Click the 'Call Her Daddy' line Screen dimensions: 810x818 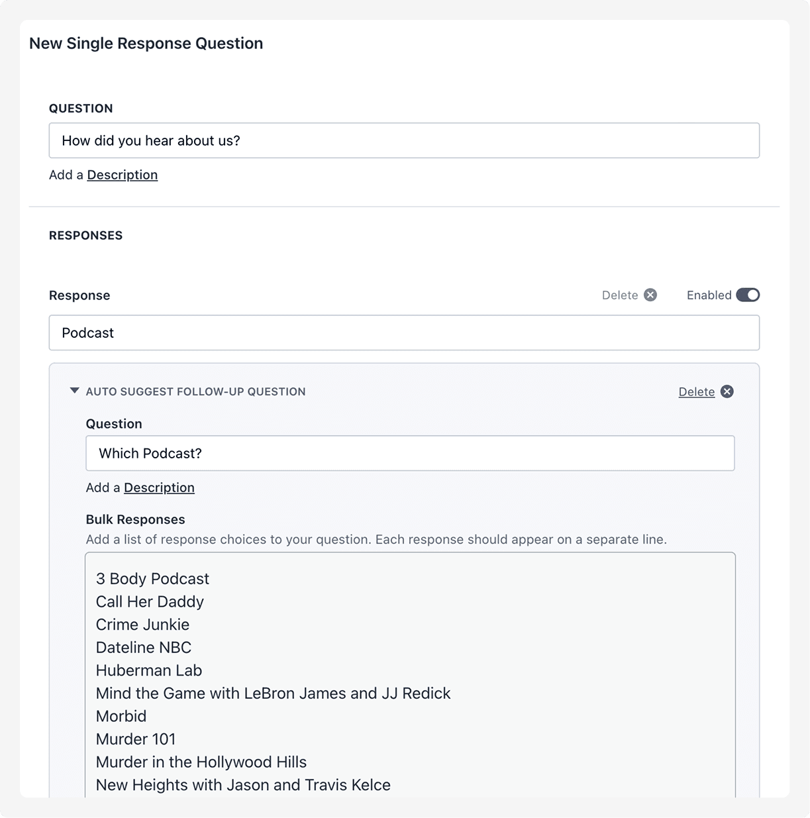pyautogui.click(x=150, y=601)
